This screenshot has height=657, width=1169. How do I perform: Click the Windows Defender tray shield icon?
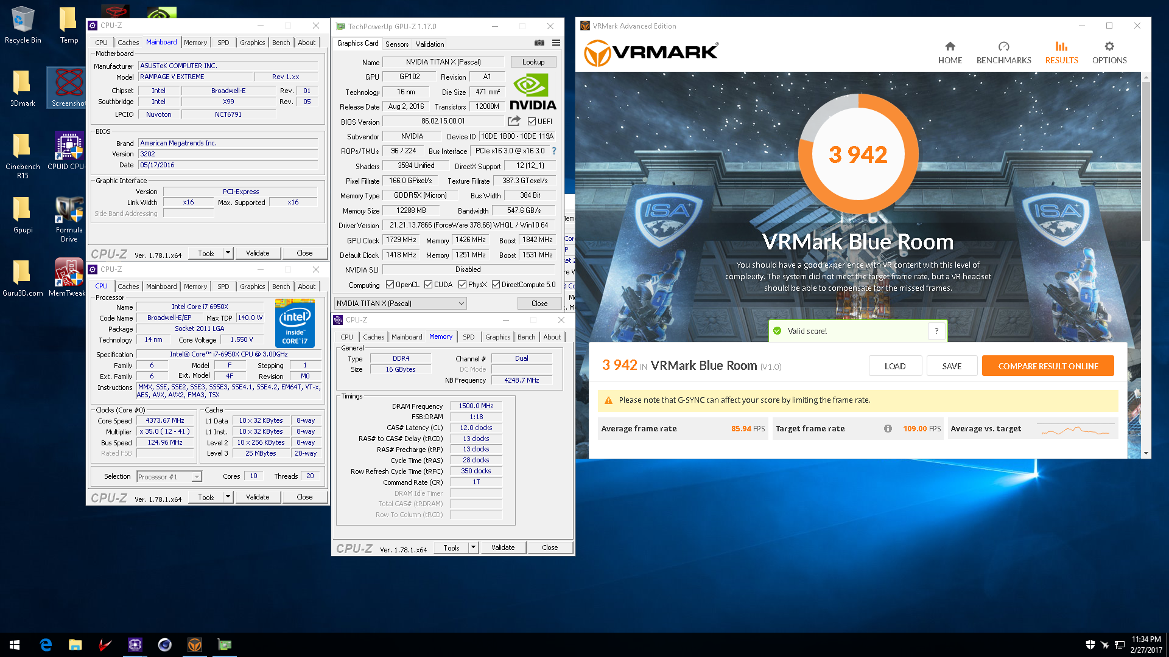click(x=1090, y=645)
